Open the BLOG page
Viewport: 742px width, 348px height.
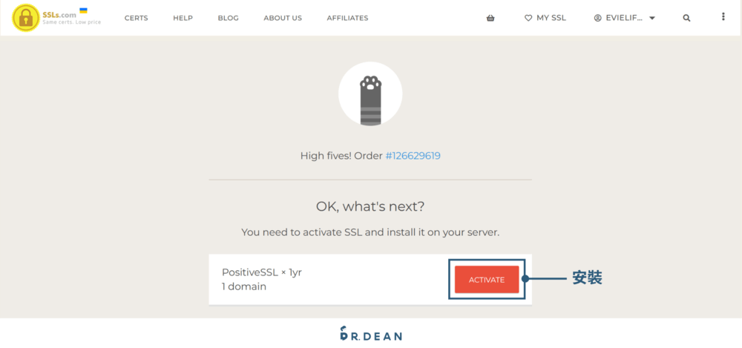pos(228,18)
